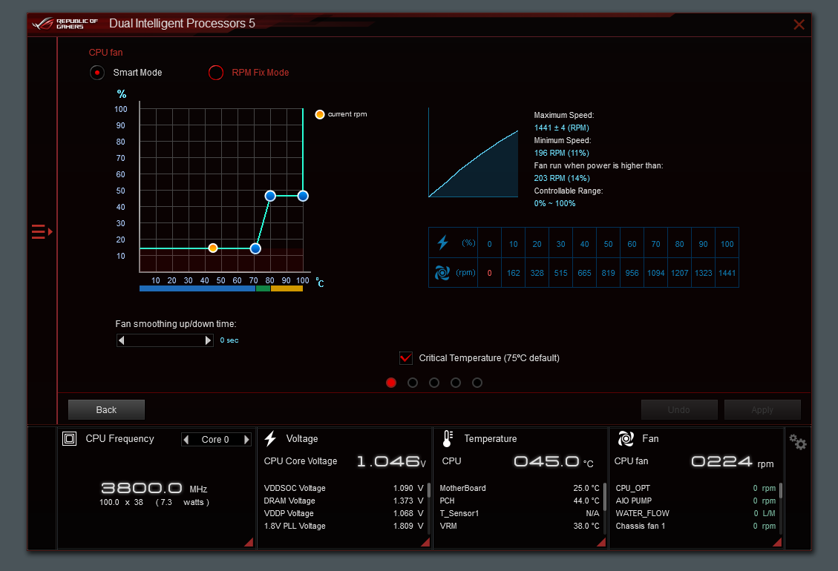Image resolution: width=838 pixels, height=571 pixels.
Task: Click the fan smoothing time slider track
Action: click(x=165, y=340)
